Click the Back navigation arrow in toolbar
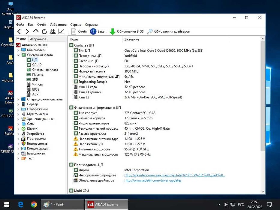Screen dimensions: 280x210 pos(19,31)
